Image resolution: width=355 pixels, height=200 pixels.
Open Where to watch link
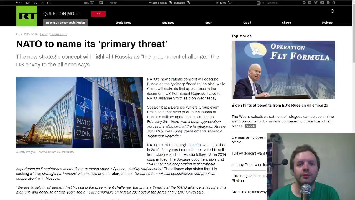point(158,3)
